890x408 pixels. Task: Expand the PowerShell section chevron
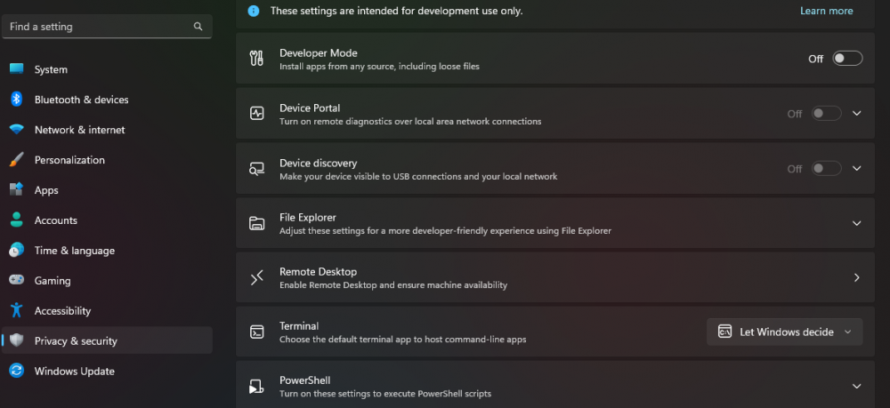(x=856, y=387)
